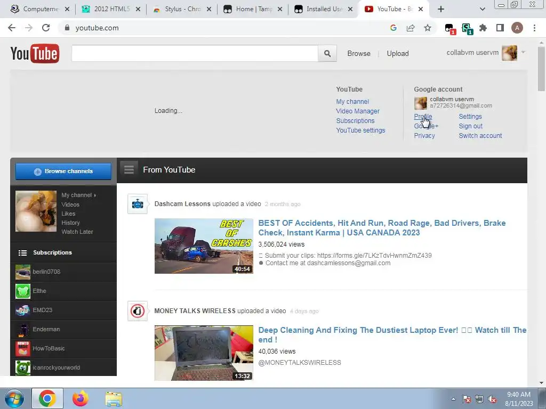The height and width of the screenshot is (409, 546).
Task: Click the Browse channels button
Action: pyautogui.click(x=63, y=171)
